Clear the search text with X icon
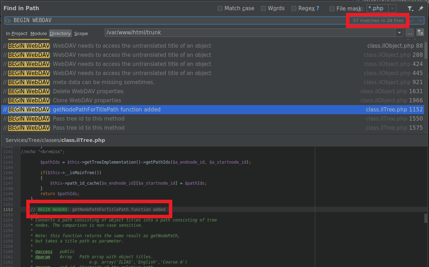Screen dimensions: 429x267 [x=421, y=21]
